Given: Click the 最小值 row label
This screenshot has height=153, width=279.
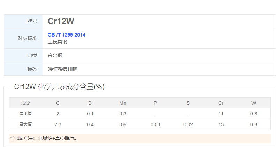Looking at the screenshot, I should (x=25, y=114).
